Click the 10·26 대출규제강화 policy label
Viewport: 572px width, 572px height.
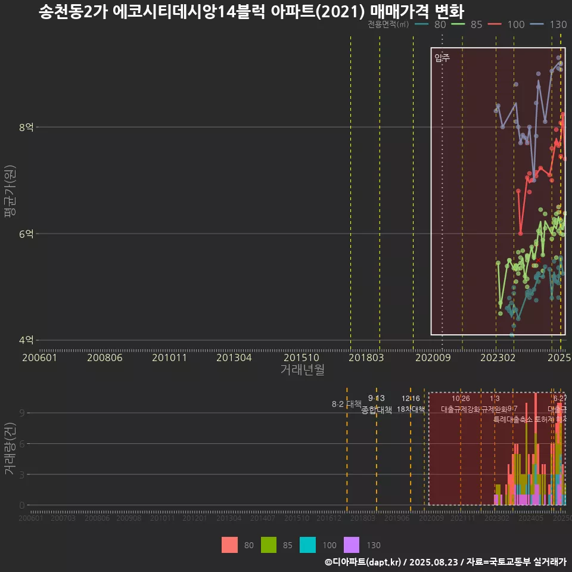pyautogui.click(x=461, y=404)
